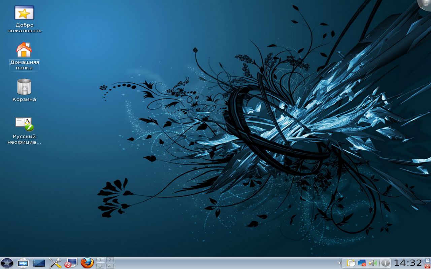The width and height of the screenshot is (431, 269).
Task: Expand hidden system tray icons arrow
Action: point(339,263)
